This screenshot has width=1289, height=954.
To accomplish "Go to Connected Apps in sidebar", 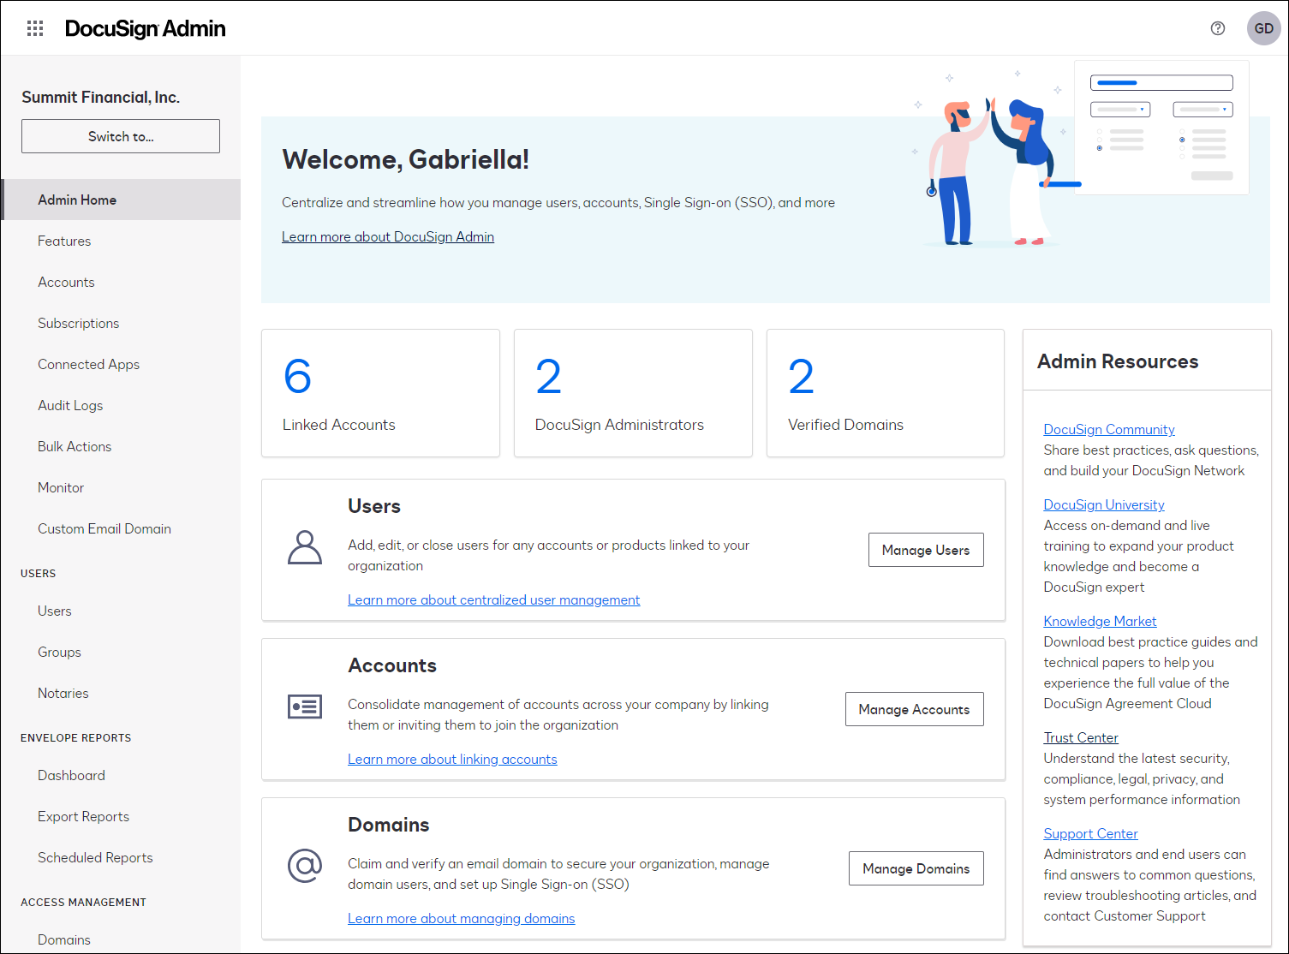I will coord(88,364).
